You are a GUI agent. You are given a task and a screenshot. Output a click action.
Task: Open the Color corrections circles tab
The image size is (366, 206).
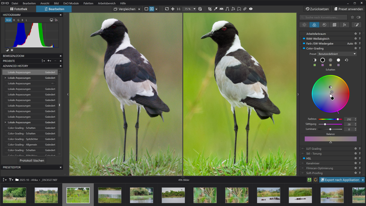pos(314,25)
